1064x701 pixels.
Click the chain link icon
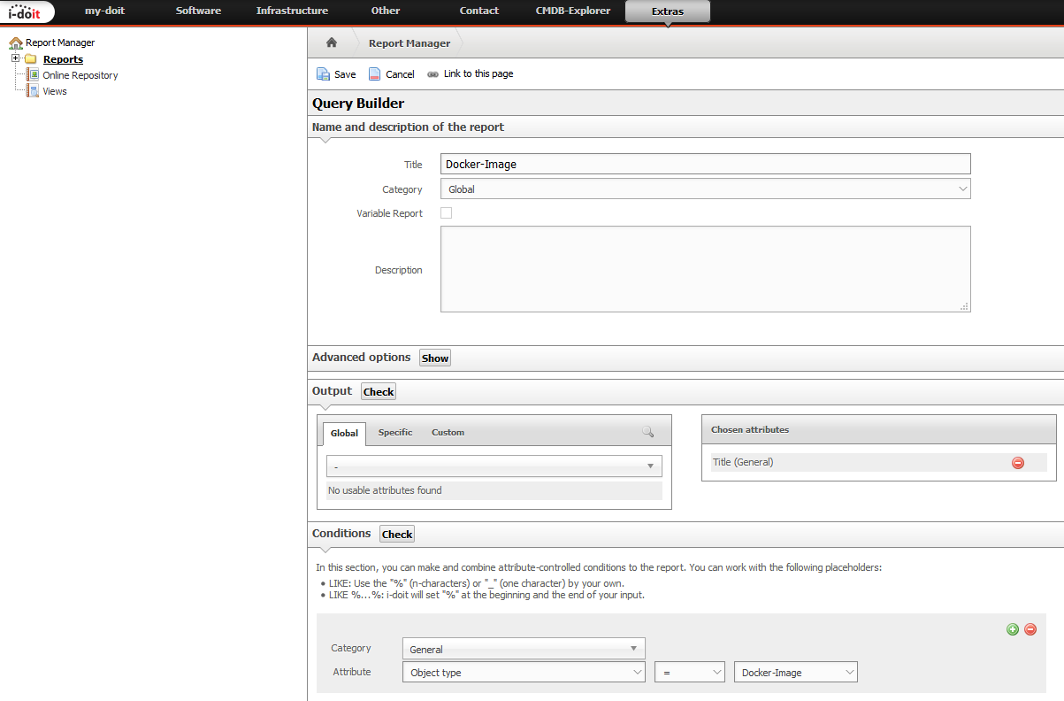[432, 74]
